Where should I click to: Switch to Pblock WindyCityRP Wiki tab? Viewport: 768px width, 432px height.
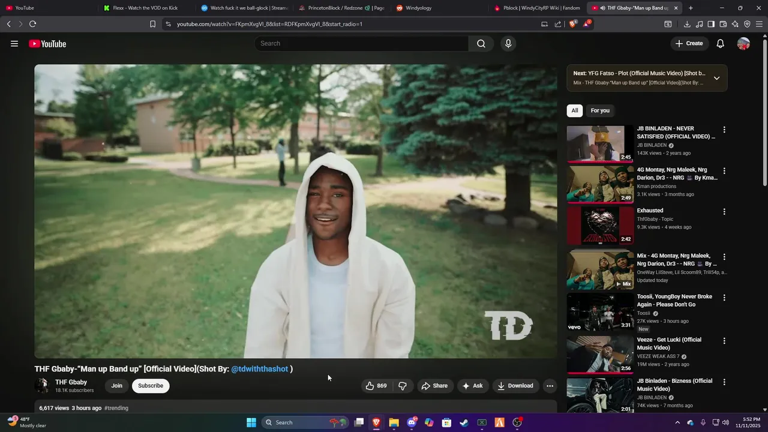(x=536, y=8)
